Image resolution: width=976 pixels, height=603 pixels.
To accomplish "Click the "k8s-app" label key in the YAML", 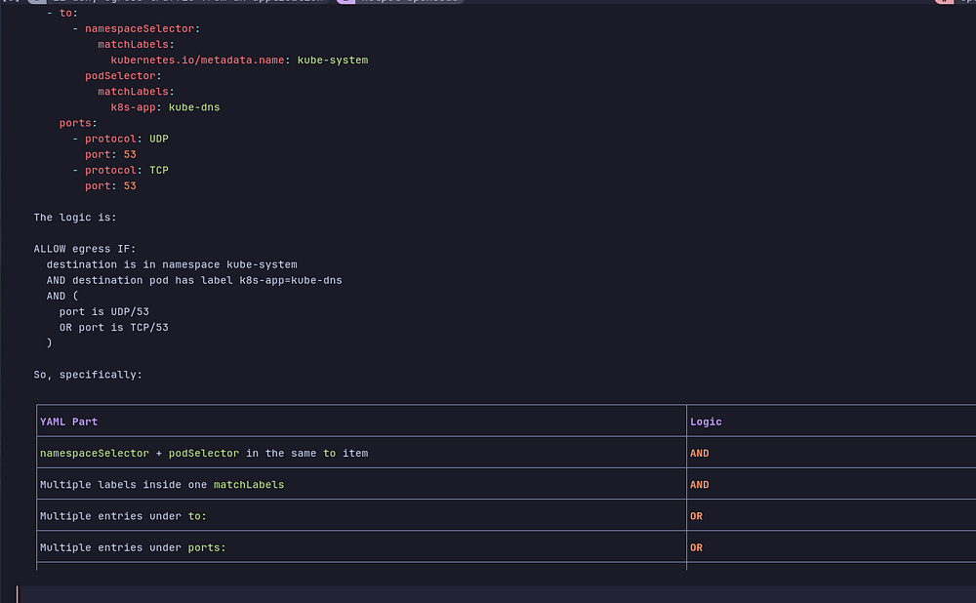I will (x=133, y=107).
